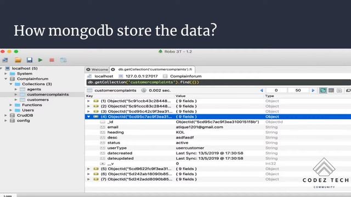The image size is (351, 197).
Task: Select the datecreated field row
Action: pos(218,153)
